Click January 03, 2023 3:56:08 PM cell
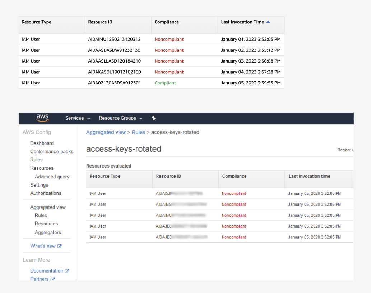 [251, 61]
